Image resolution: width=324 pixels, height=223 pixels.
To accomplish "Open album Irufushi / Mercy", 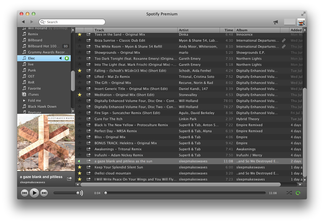I will tap(249, 155).
